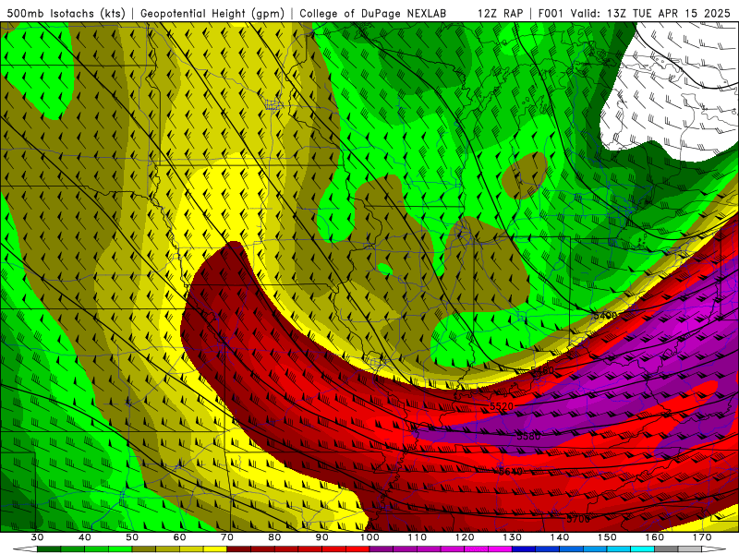Select the purple swatch starting at 100

point(382,549)
